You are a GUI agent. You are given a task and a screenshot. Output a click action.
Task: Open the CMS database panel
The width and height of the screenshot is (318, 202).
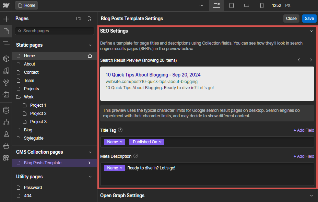[6, 110]
